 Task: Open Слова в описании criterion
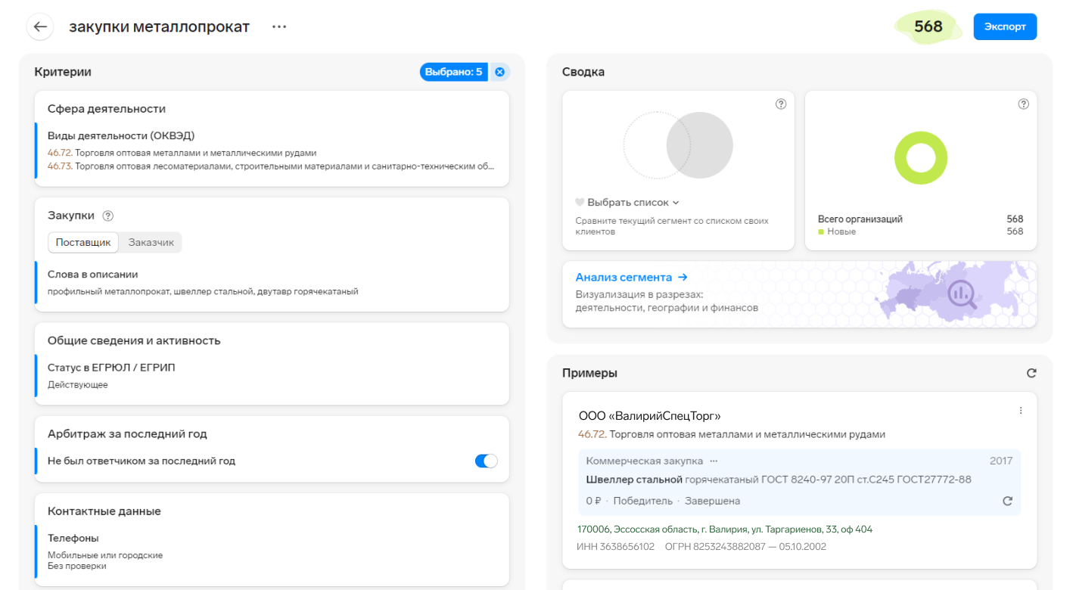[x=92, y=275]
